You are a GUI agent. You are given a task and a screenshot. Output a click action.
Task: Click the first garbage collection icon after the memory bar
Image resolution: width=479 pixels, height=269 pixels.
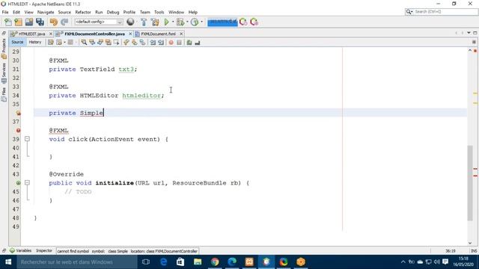coord(243,22)
